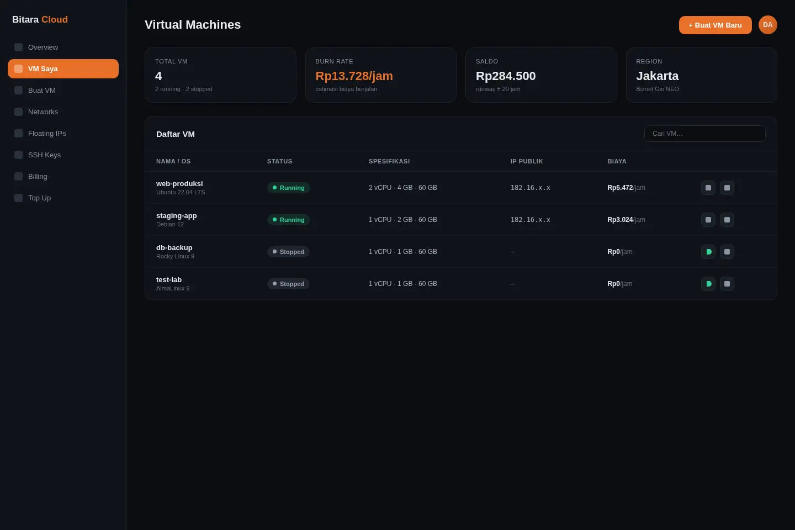Click the Running badge for staging-app
Image resolution: width=795 pixels, height=530 pixels.
click(x=289, y=220)
